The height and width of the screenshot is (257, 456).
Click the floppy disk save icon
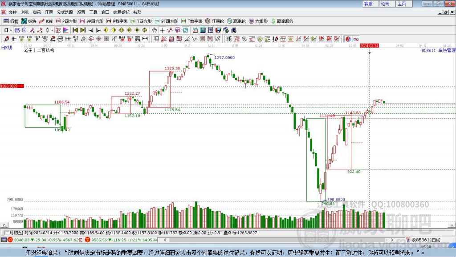coord(218,30)
